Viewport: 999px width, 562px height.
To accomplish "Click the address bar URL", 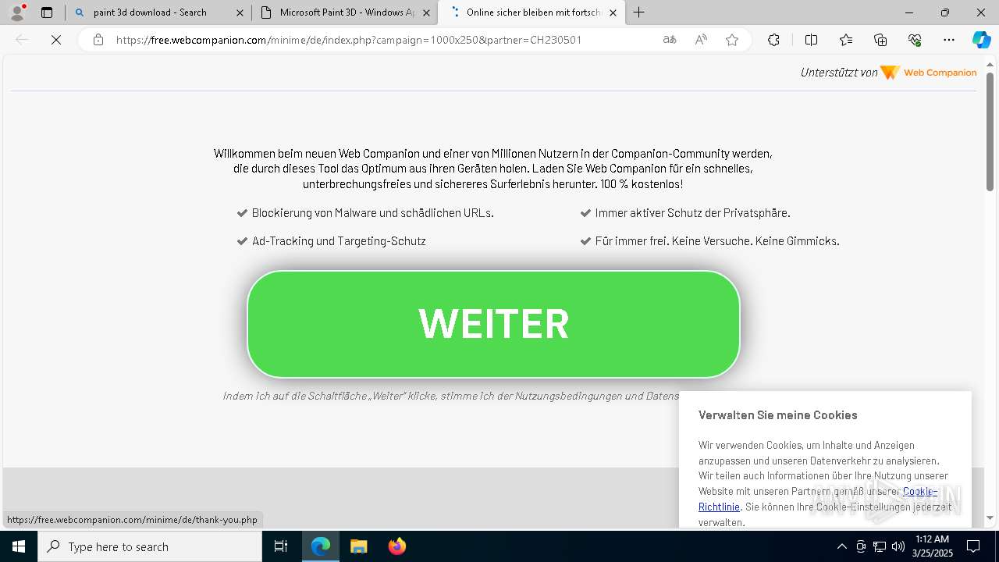I will point(348,40).
